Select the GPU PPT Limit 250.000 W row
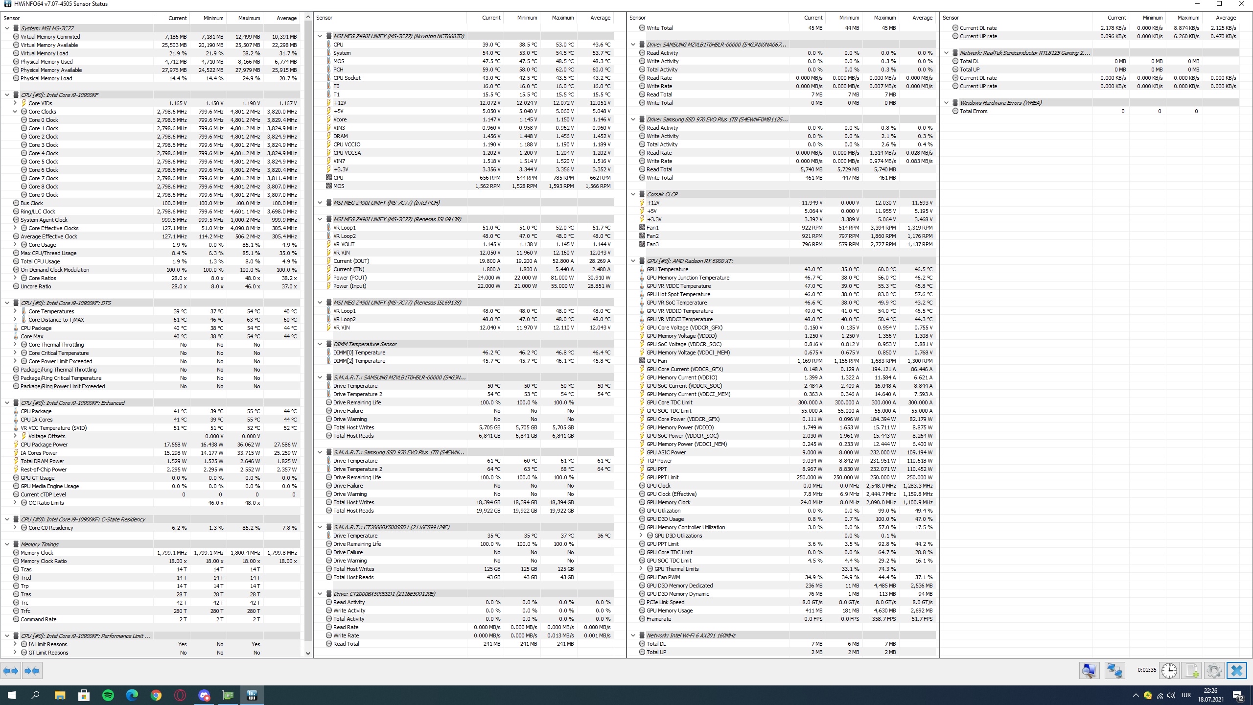The image size is (1253, 705). [x=782, y=477]
